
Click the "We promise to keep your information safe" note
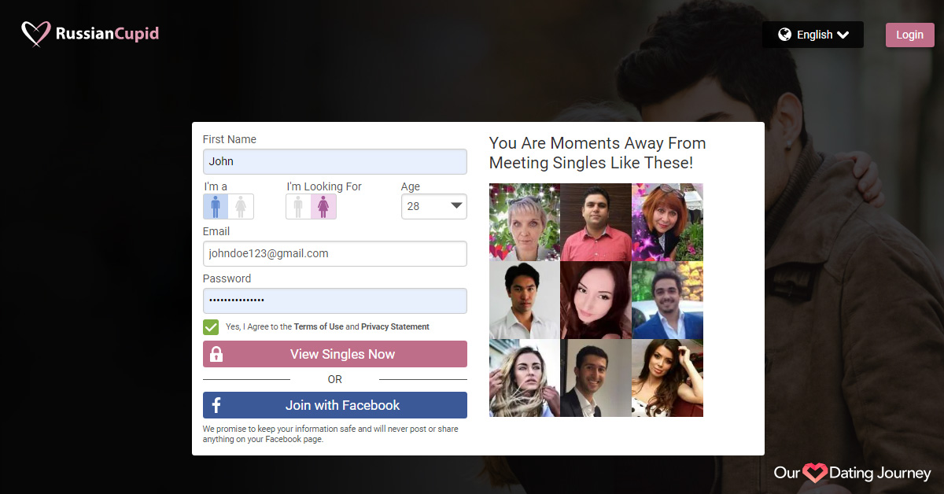click(x=330, y=434)
